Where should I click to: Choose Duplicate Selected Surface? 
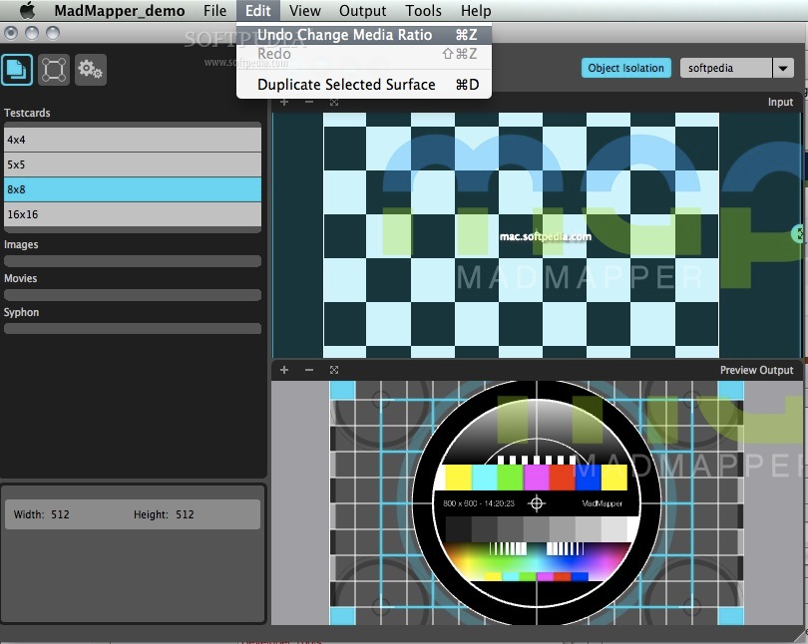coord(364,85)
